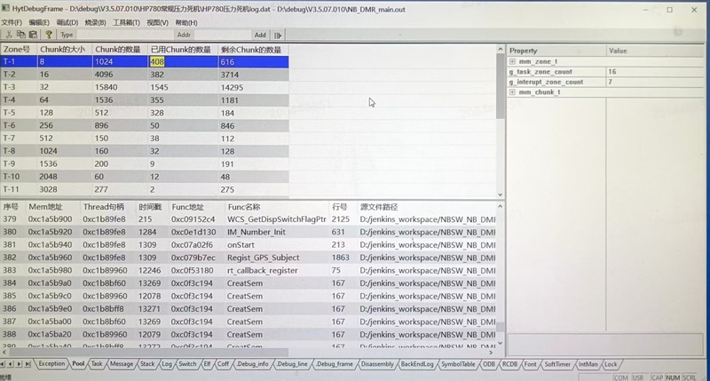The image size is (710, 381).
Task: Click the last-tab navigation arrow at bottom left
Action: pyautogui.click(x=28, y=364)
